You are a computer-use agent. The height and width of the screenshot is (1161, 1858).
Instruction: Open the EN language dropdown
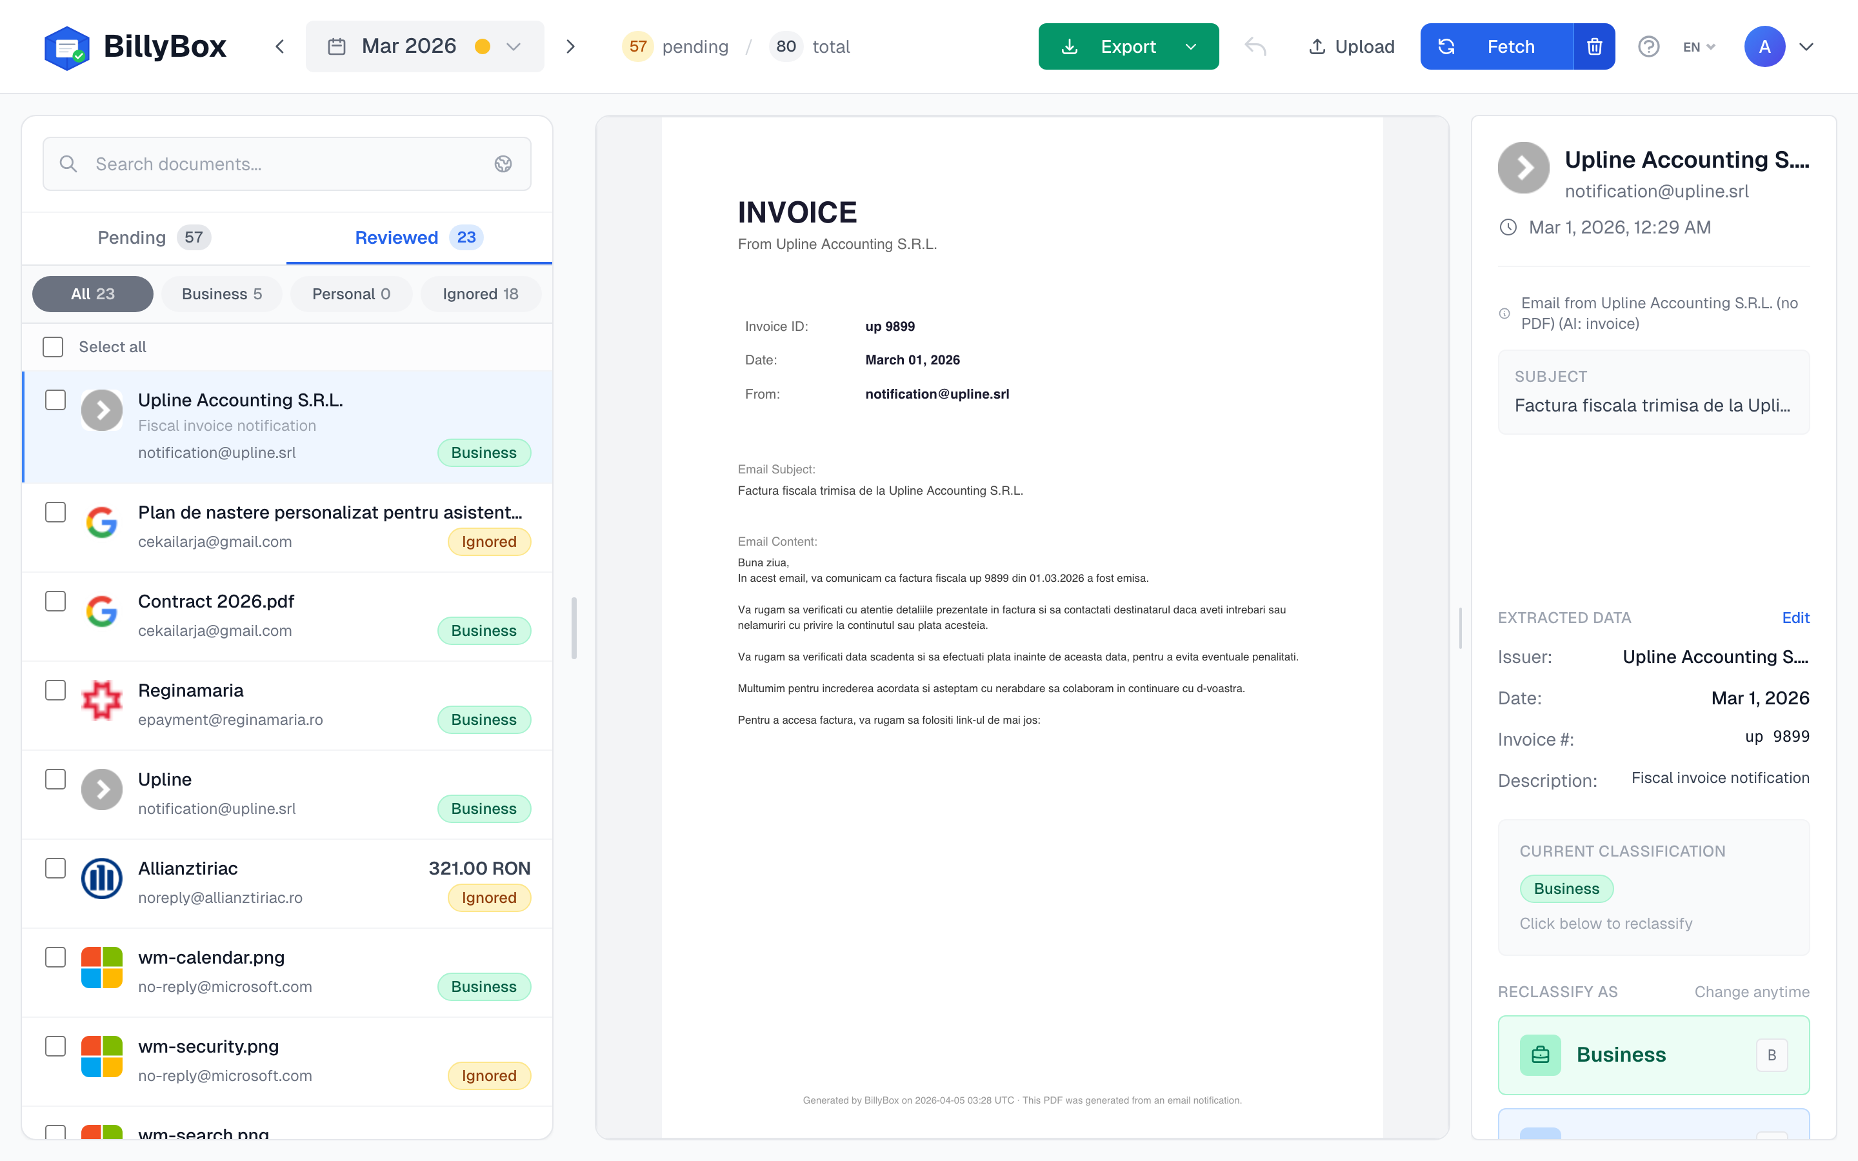(x=1698, y=46)
